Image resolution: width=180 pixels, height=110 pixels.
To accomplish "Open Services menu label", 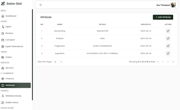I will (x=9, y=68).
